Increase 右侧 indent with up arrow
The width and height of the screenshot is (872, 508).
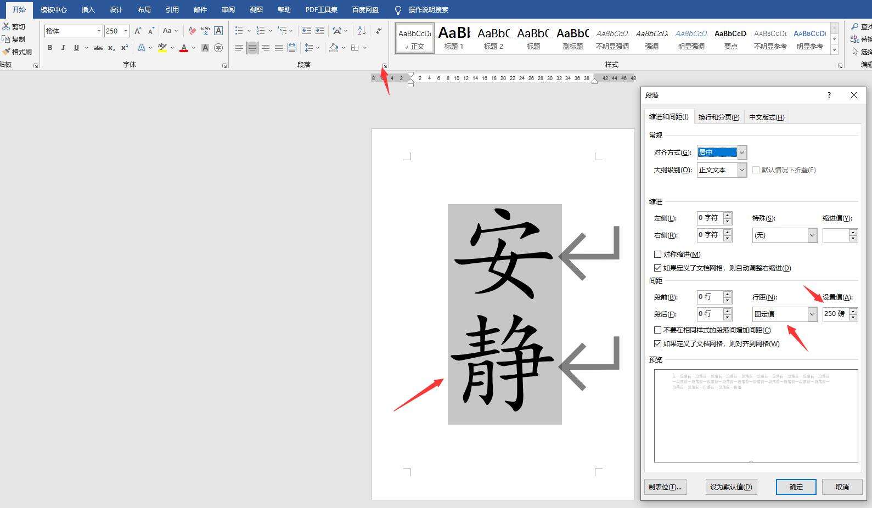[728, 233]
